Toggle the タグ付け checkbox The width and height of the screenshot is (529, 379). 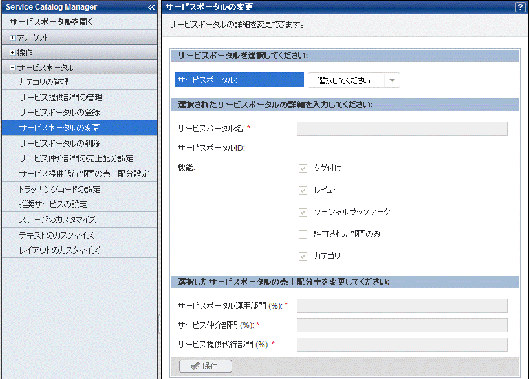tap(303, 168)
